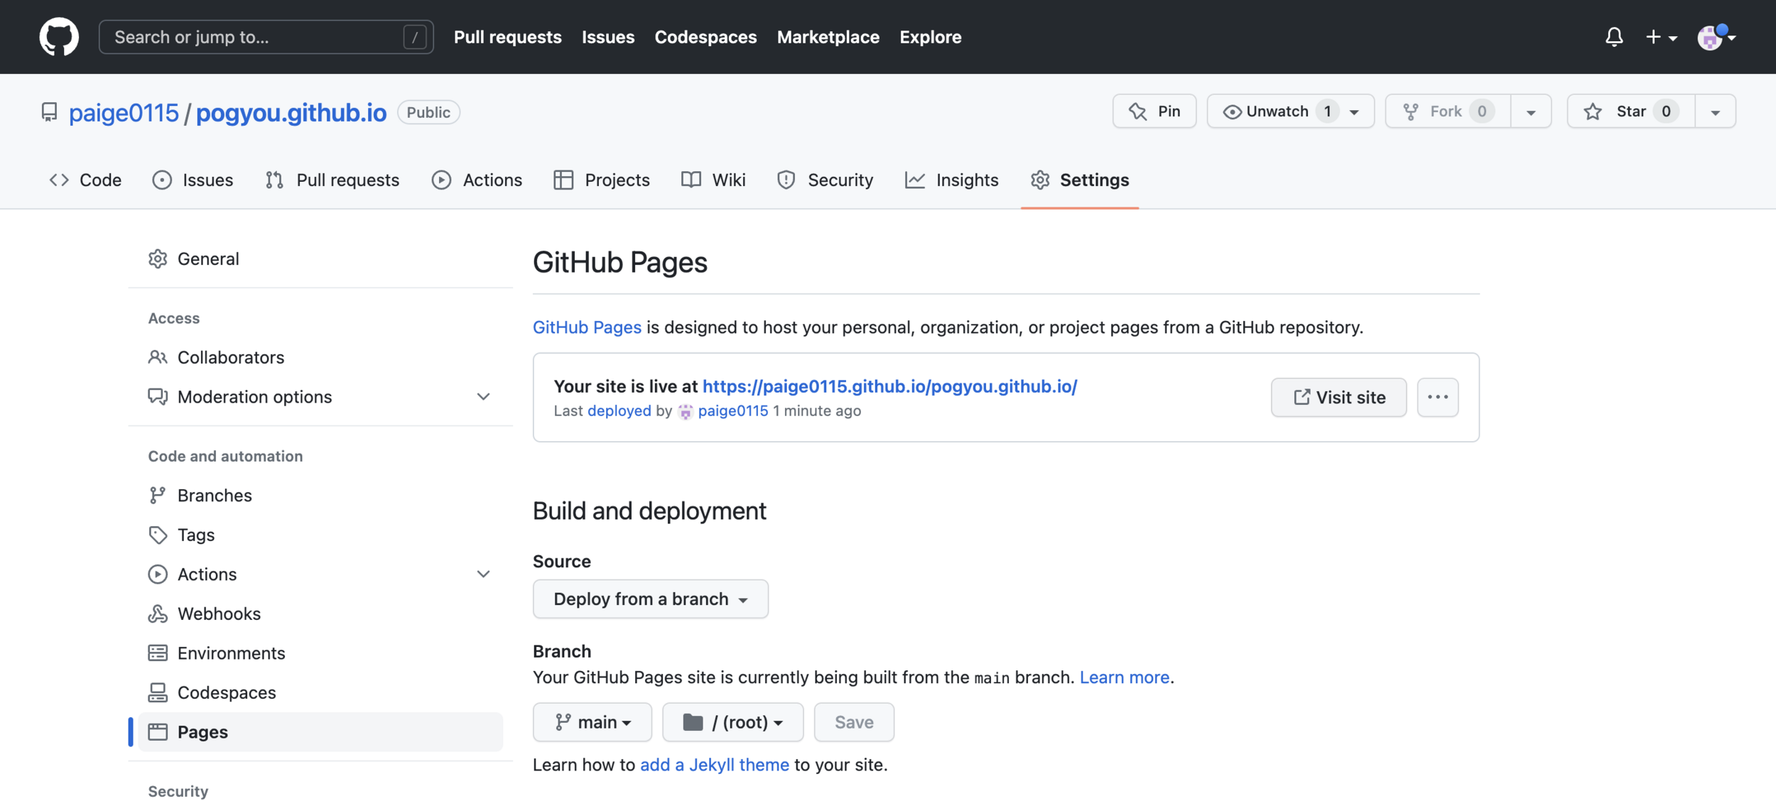
Task: Open the / (root) folder dropdown
Action: (x=732, y=722)
